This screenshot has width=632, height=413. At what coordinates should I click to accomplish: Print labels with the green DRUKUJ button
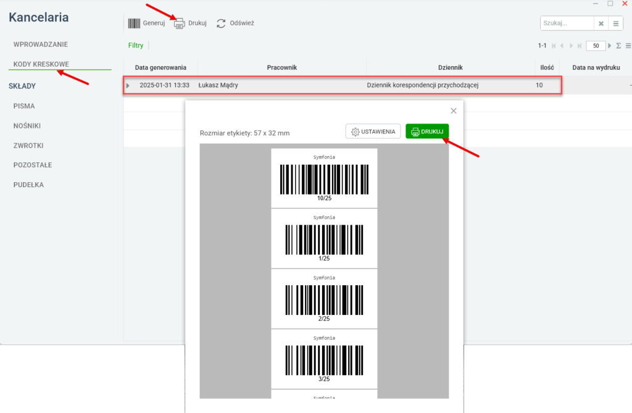[427, 131]
